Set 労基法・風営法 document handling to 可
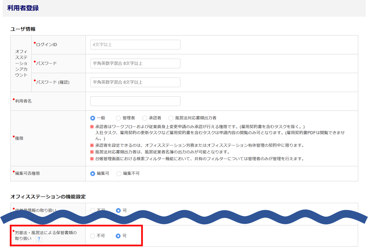This screenshot has width=368, height=249. 118,236
